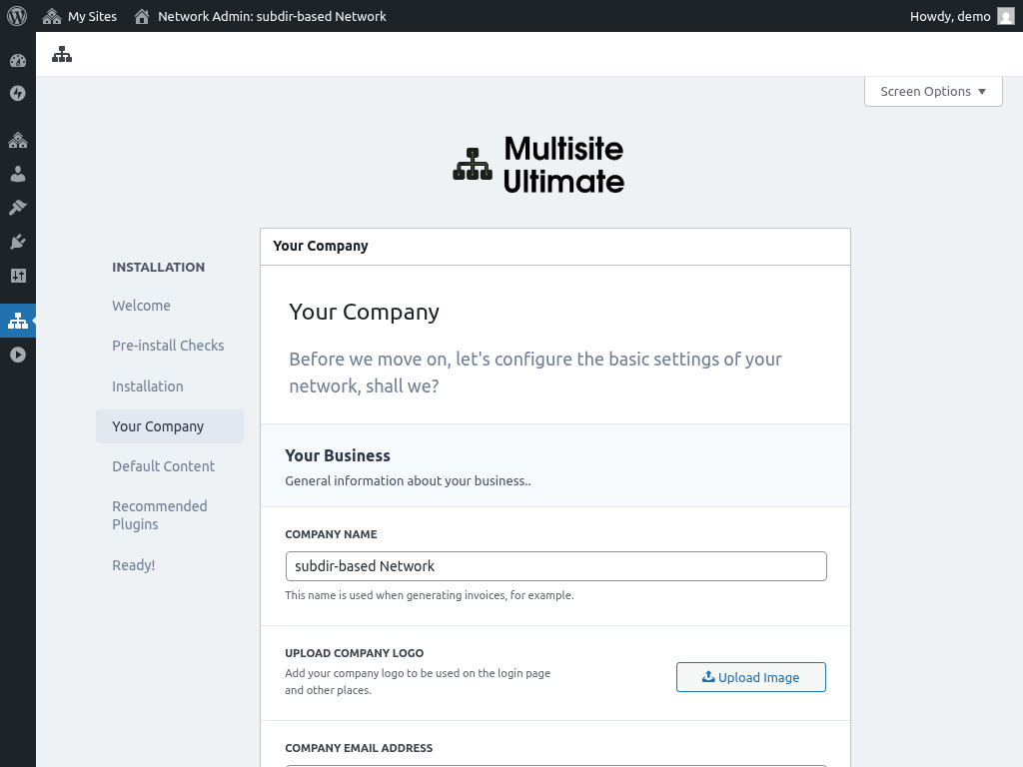Open the Multisite Ultimate sidebar icon
The image size is (1023, 767).
pos(18,321)
